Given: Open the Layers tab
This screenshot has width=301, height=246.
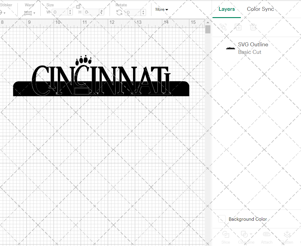Looking at the screenshot, I should [227, 9].
